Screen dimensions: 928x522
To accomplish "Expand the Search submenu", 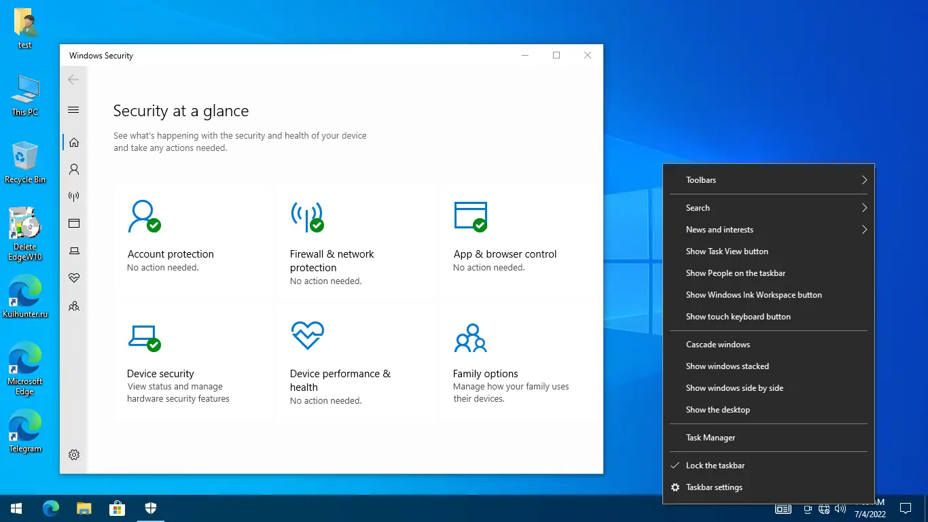I will click(768, 208).
